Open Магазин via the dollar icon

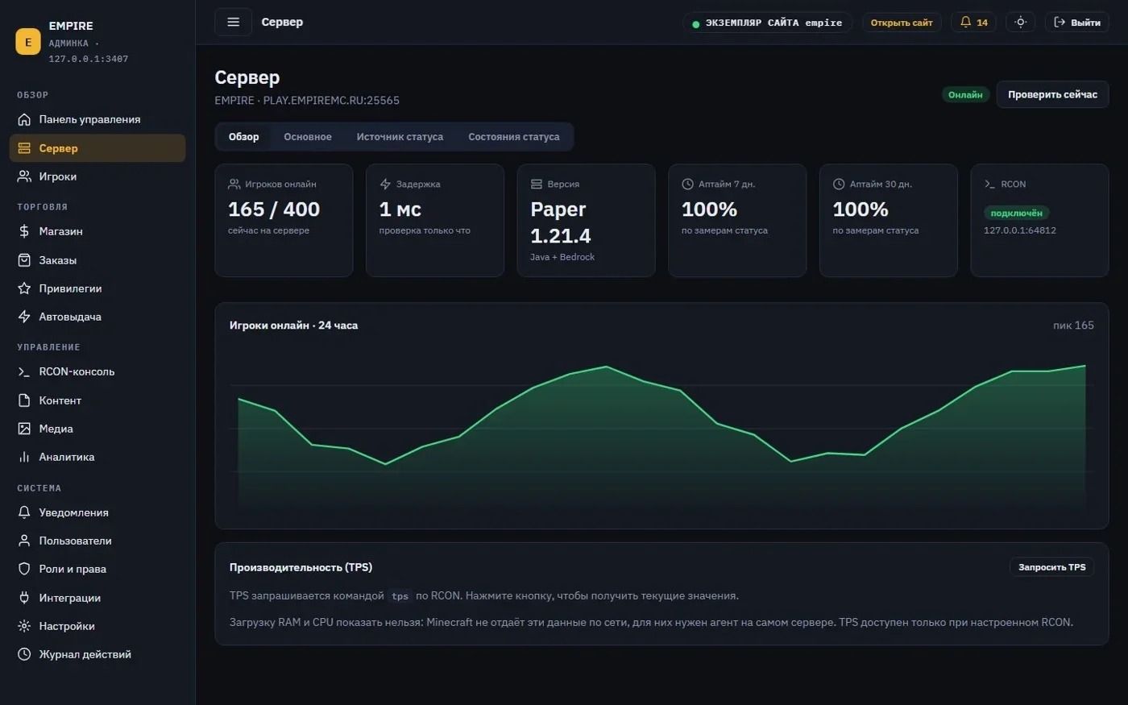24,231
